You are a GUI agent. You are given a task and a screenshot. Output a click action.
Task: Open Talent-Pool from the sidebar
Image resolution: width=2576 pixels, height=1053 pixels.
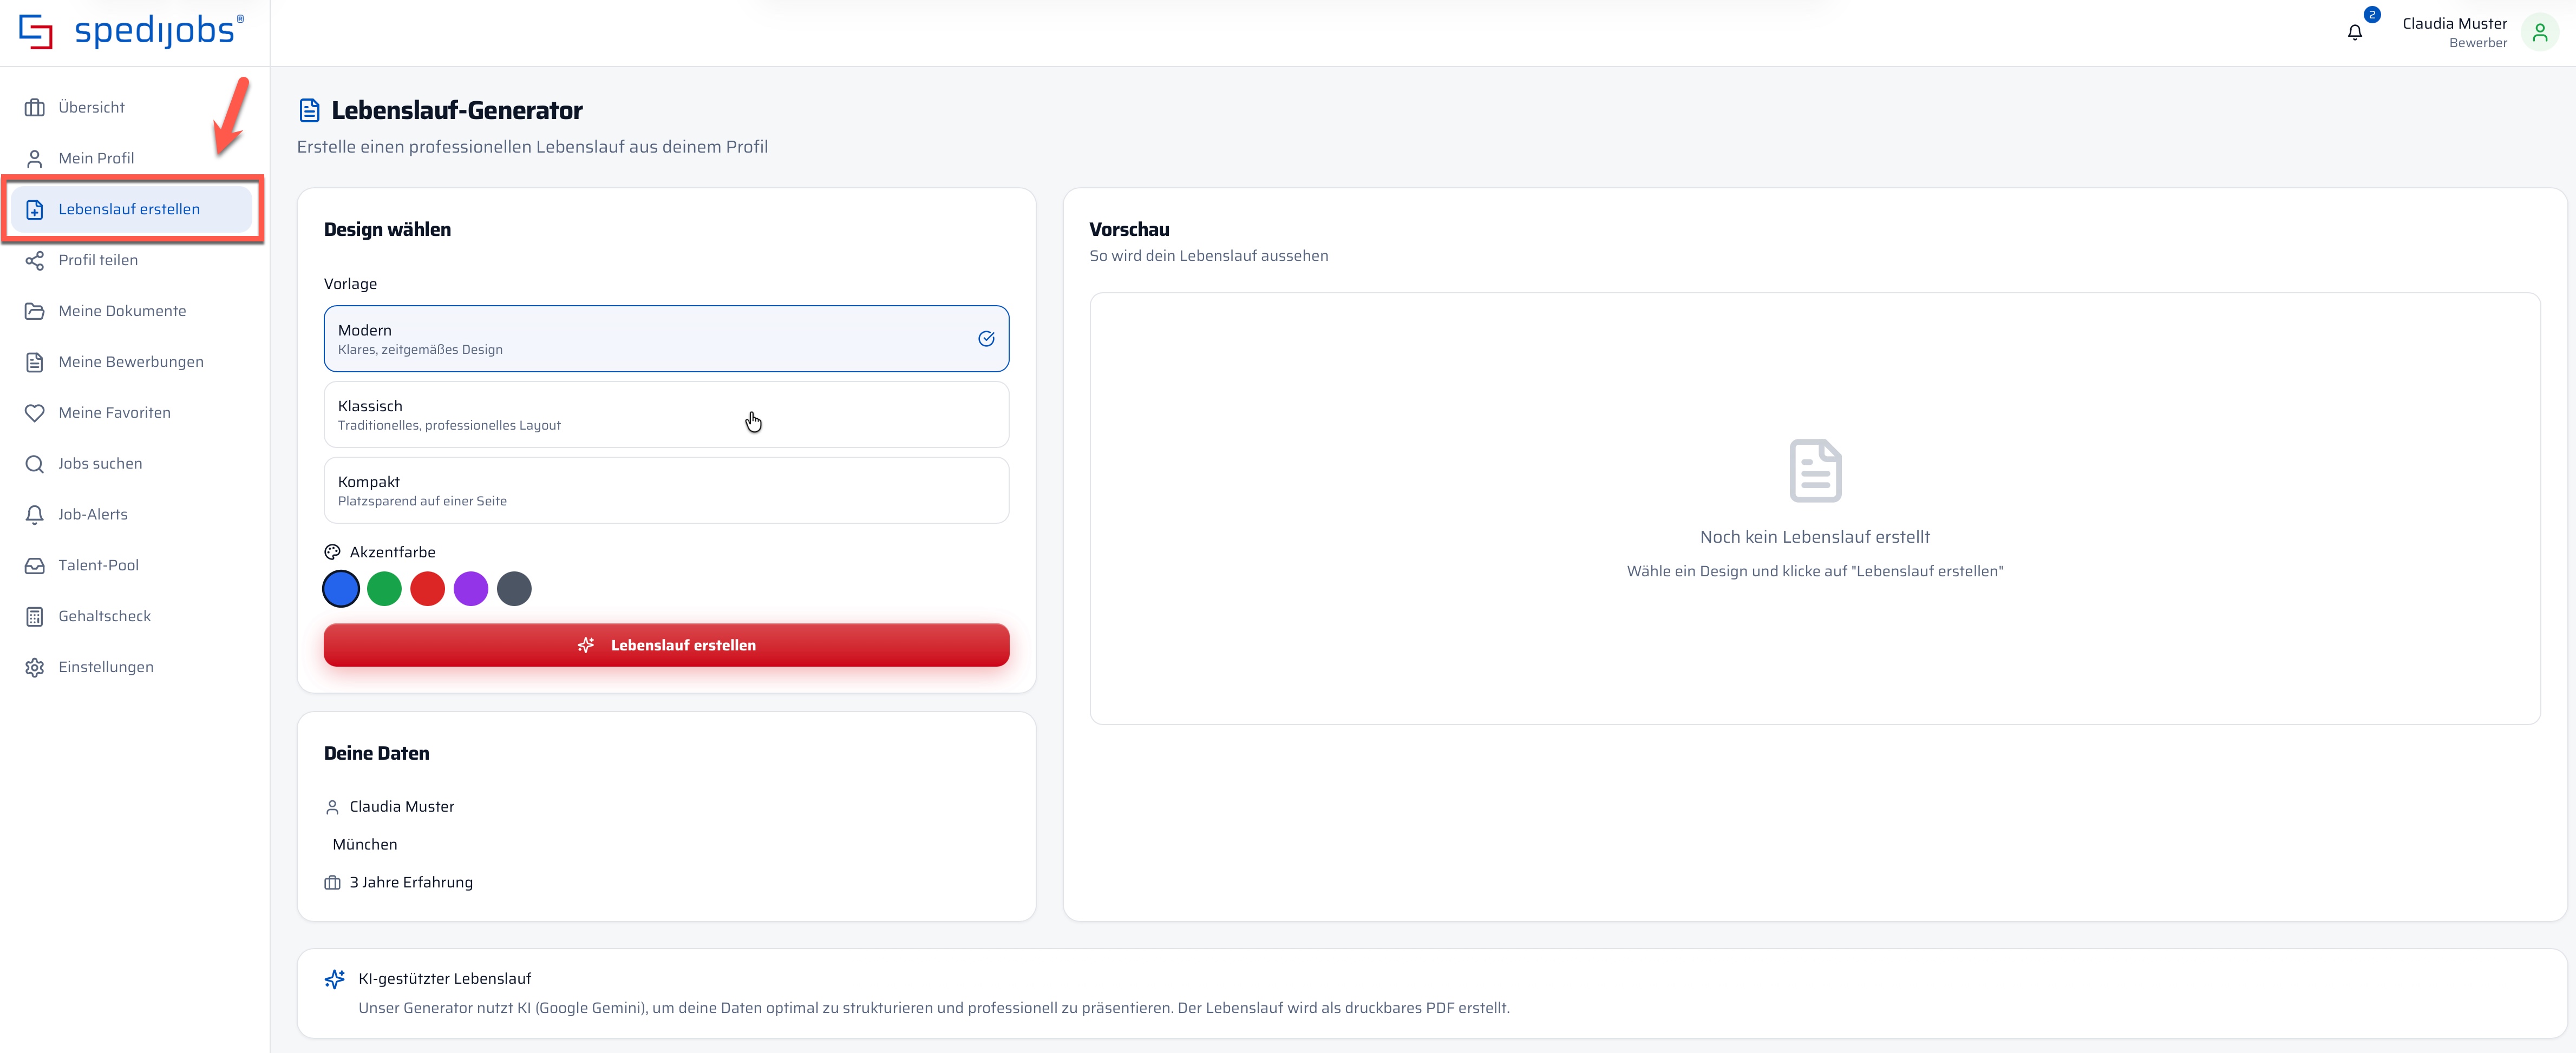point(132,565)
